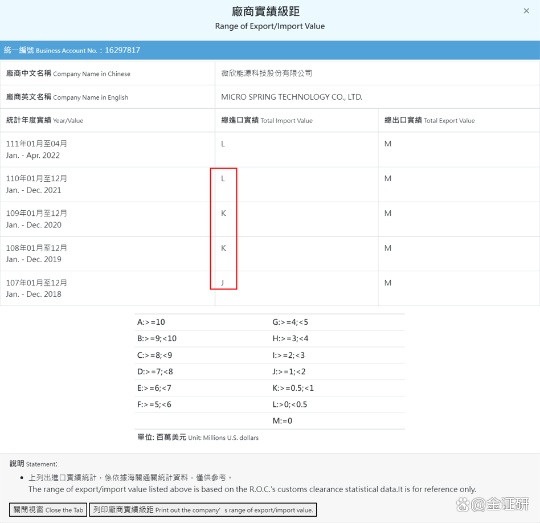Click the 關閉視窗 Close the Tab button
This screenshot has height=523, width=540.
click(x=48, y=509)
